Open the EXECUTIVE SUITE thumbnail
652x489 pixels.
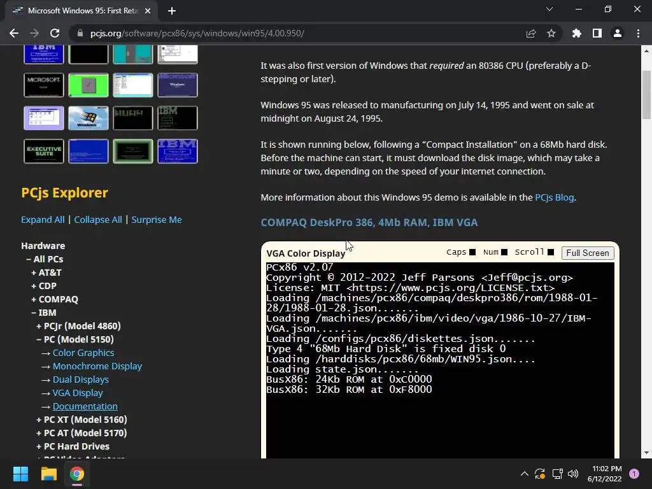coord(44,152)
